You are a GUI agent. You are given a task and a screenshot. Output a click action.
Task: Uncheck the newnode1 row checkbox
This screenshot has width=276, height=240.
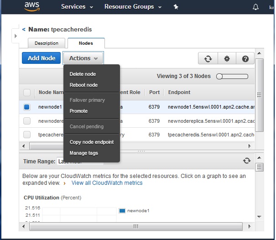pyautogui.click(x=27, y=107)
